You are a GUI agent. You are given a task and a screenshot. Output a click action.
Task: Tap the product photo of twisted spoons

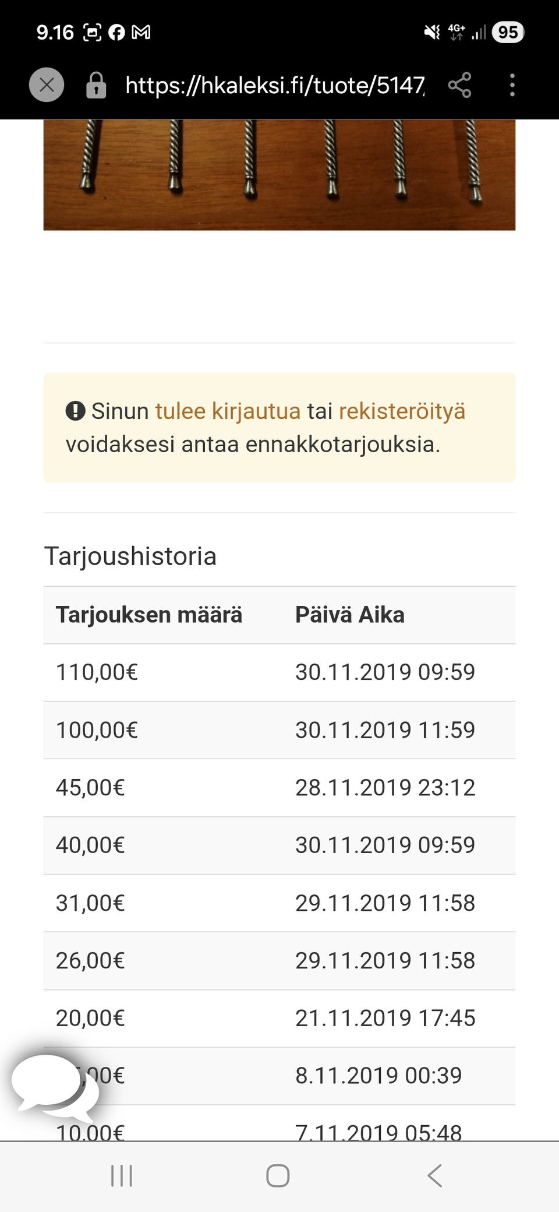279,172
